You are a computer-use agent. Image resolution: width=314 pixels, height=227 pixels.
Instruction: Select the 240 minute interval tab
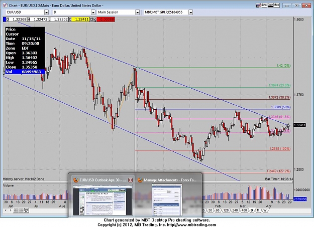[235, 210]
